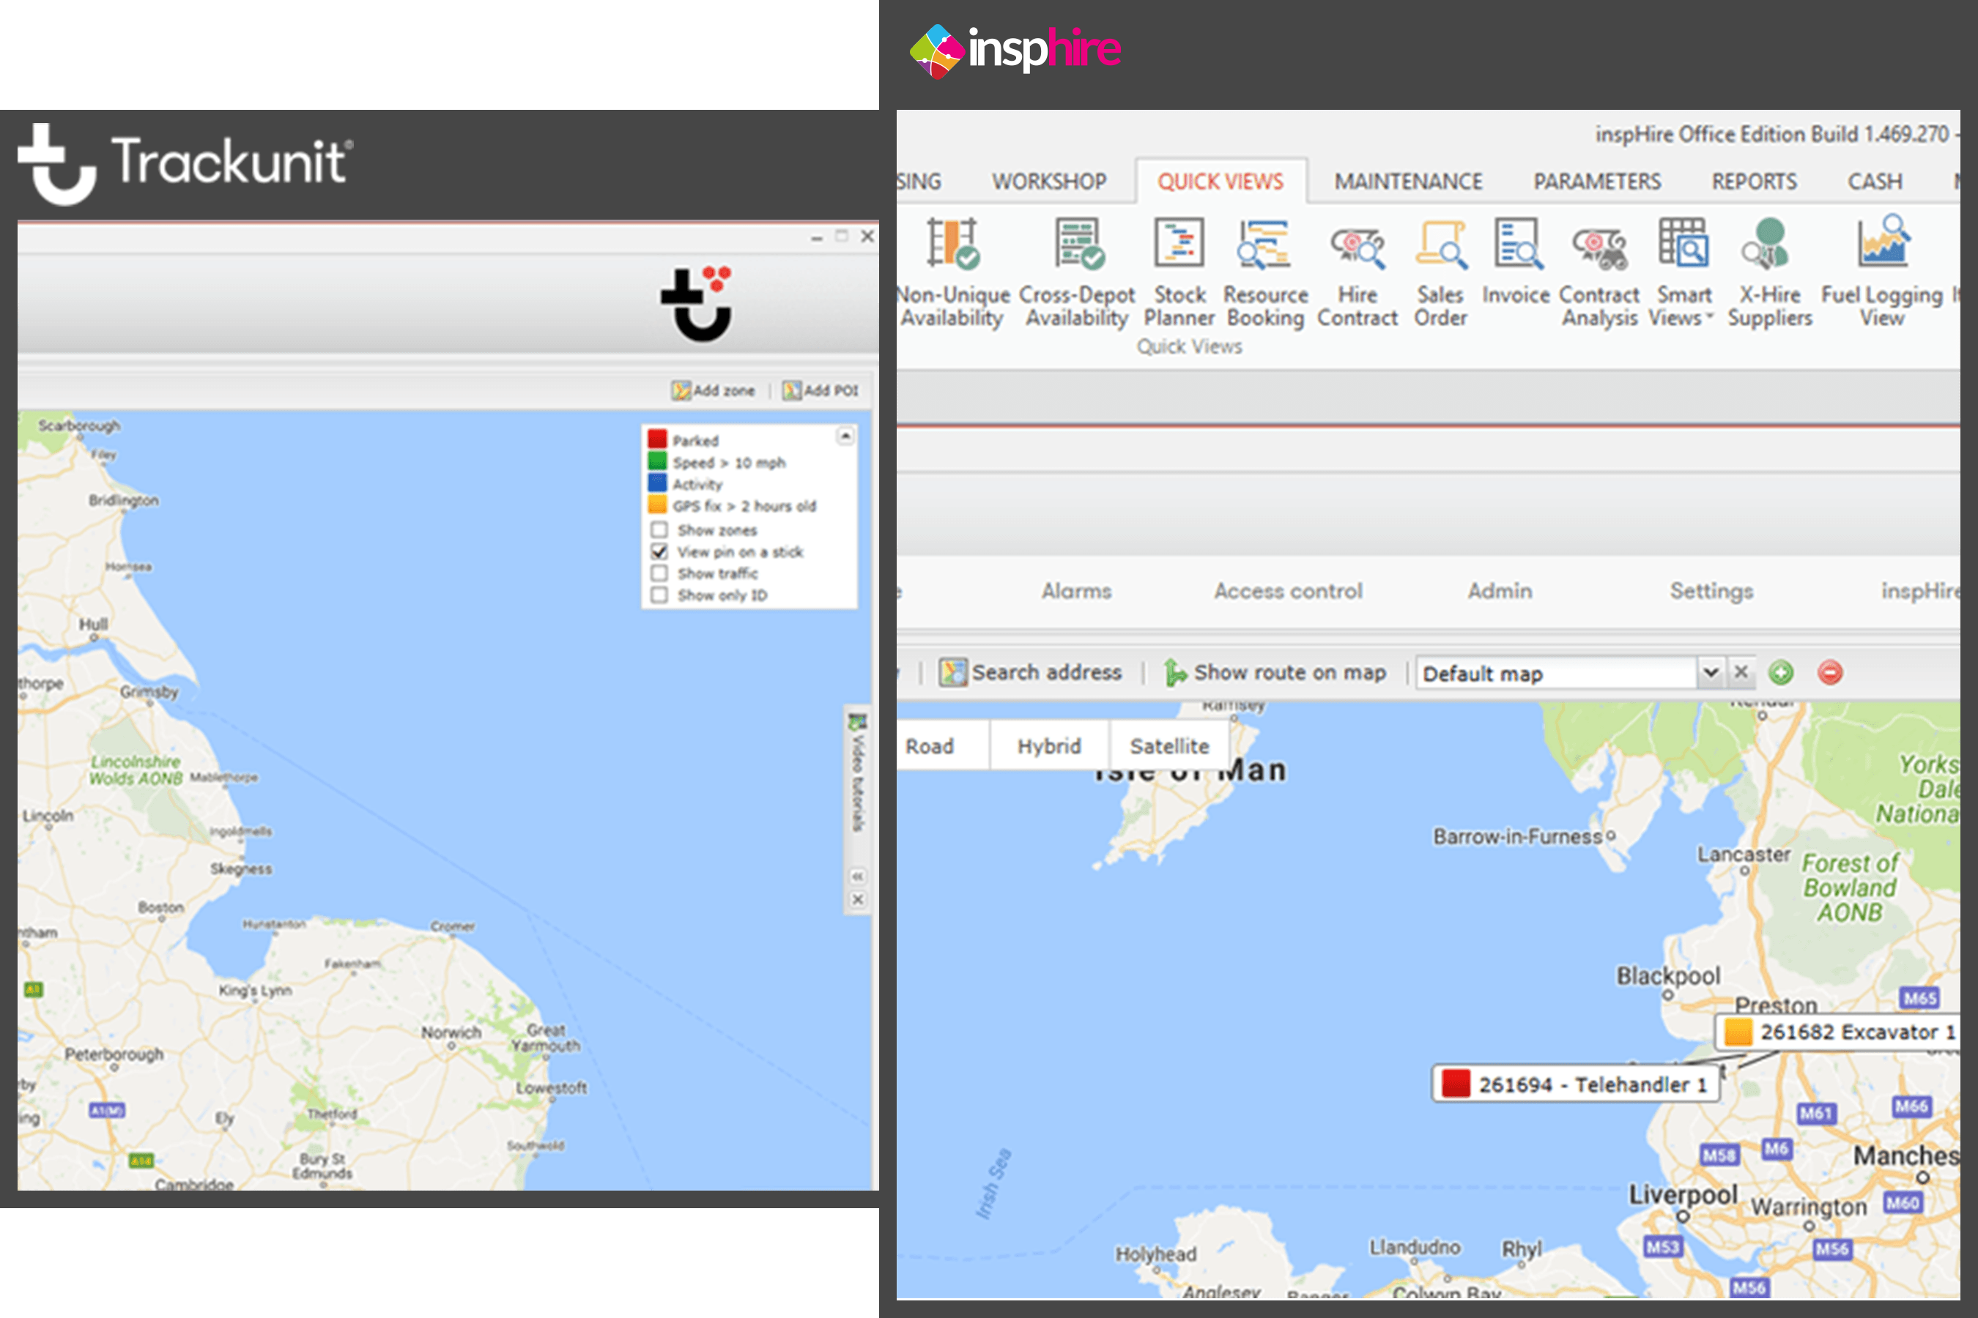Screen dimensions: 1978x1318
Task: Click the orange GPS fix legend swatch
Action: tap(657, 505)
